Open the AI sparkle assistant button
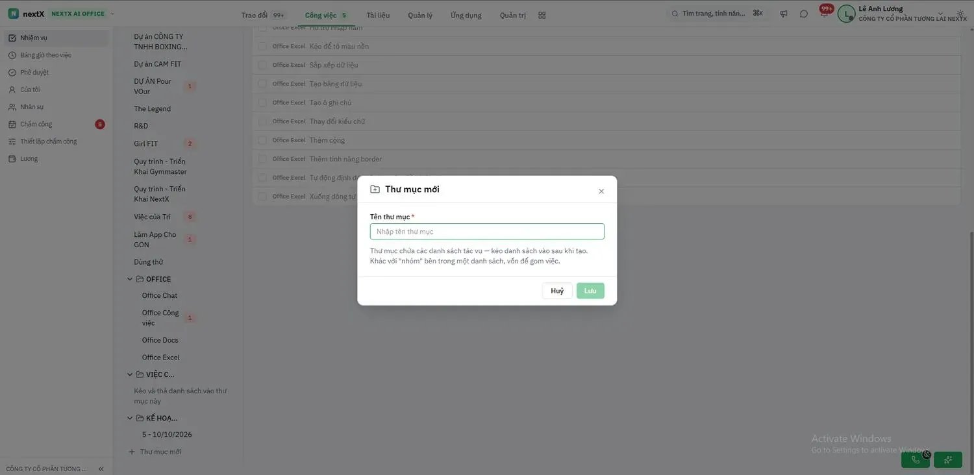 (x=948, y=459)
